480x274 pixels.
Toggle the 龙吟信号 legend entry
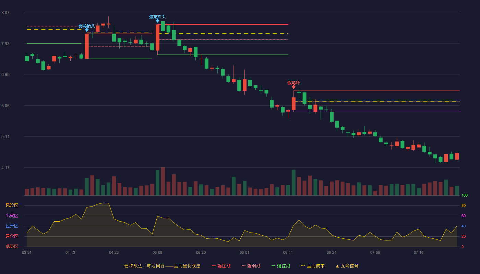tap(347, 266)
